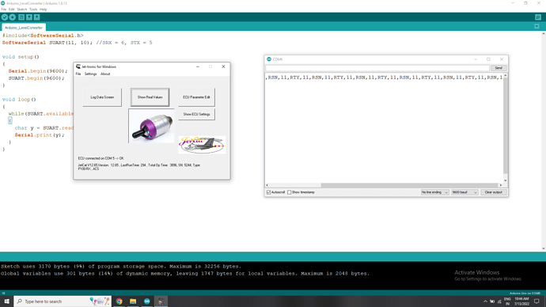Verify the sketch with the checkmark icon
This screenshot has height=307, width=546.
pyautogui.click(x=5, y=17)
